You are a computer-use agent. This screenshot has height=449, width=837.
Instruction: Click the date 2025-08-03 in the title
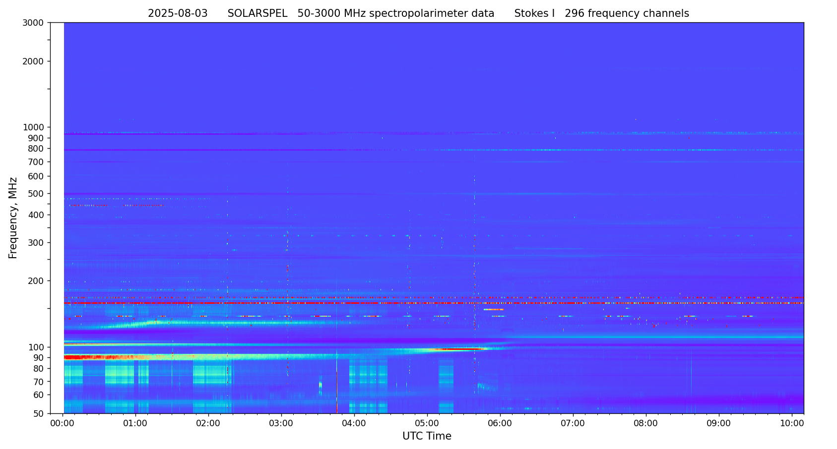178,14
